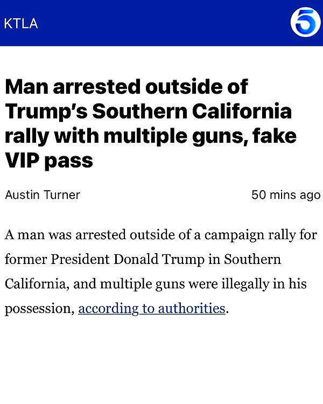Image resolution: width=323 pixels, height=404 pixels.
Task: Select author name Austin Turner
Action: click(x=43, y=195)
